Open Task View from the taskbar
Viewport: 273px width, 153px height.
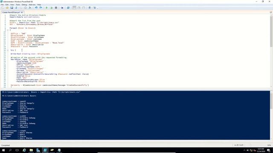pyautogui.click(x=17, y=150)
